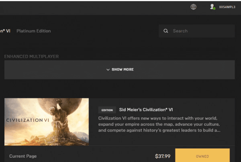
Task: Expand section using the SHOW MORE chevron
Action: [x=108, y=70]
